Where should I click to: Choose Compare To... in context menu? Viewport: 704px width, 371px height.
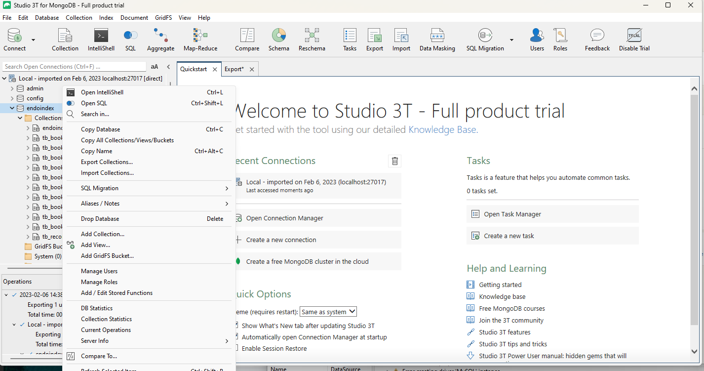pyautogui.click(x=149, y=356)
